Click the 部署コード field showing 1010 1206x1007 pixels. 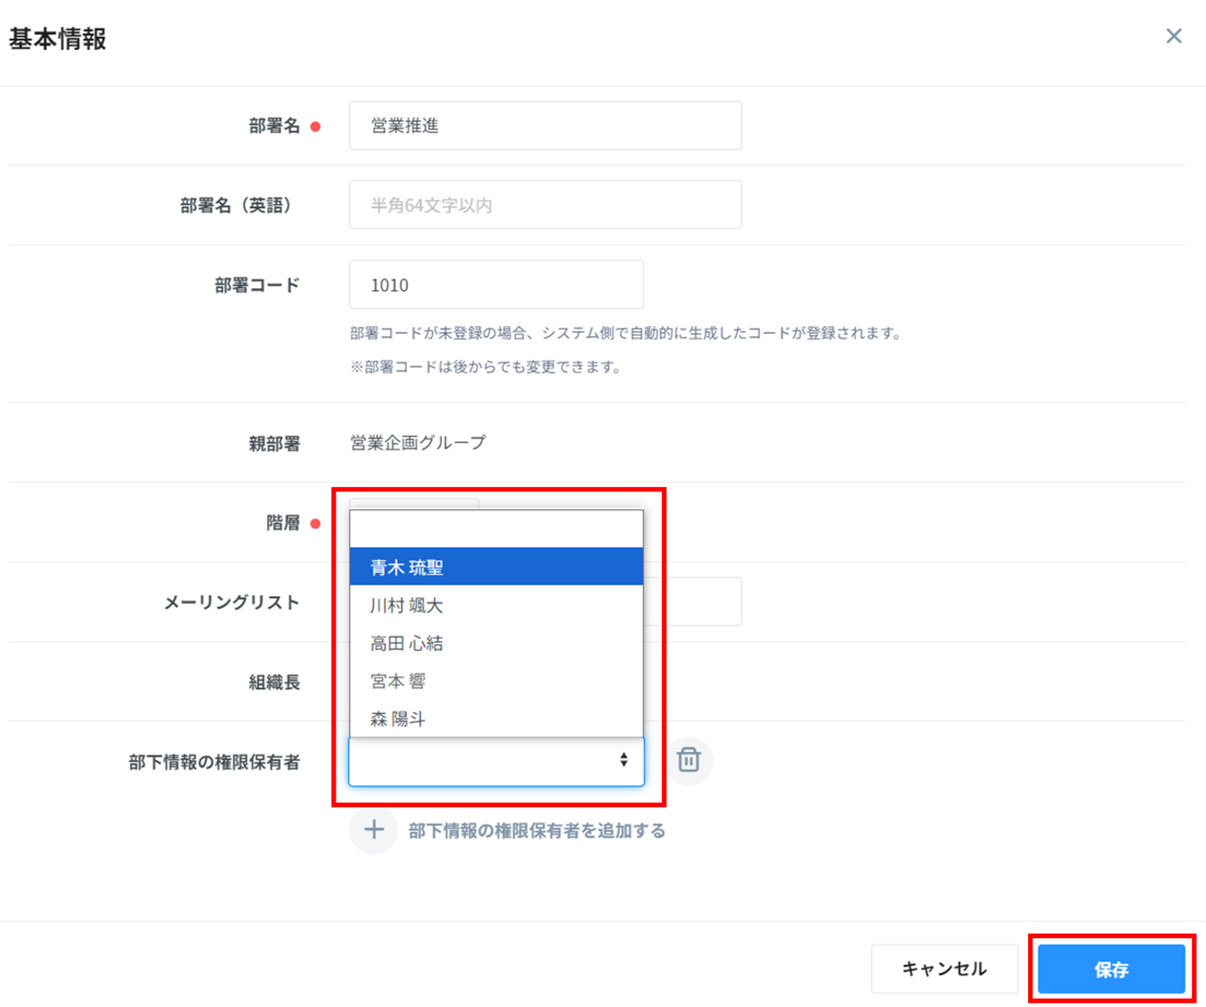[x=496, y=285]
